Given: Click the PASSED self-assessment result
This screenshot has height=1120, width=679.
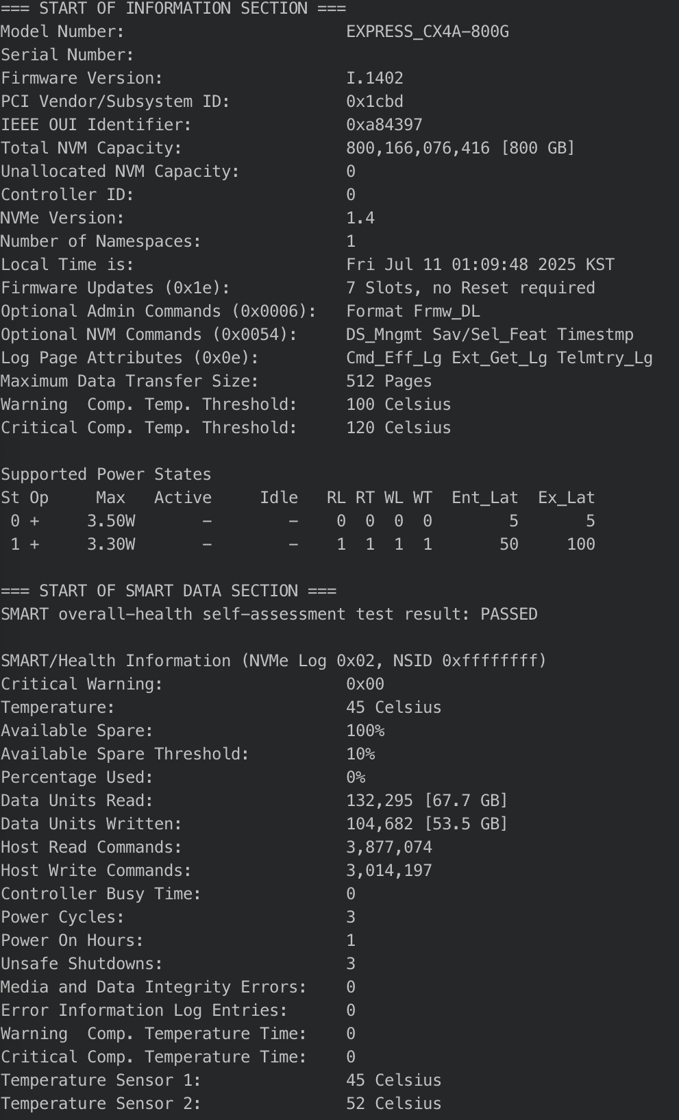Looking at the screenshot, I should (509, 614).
